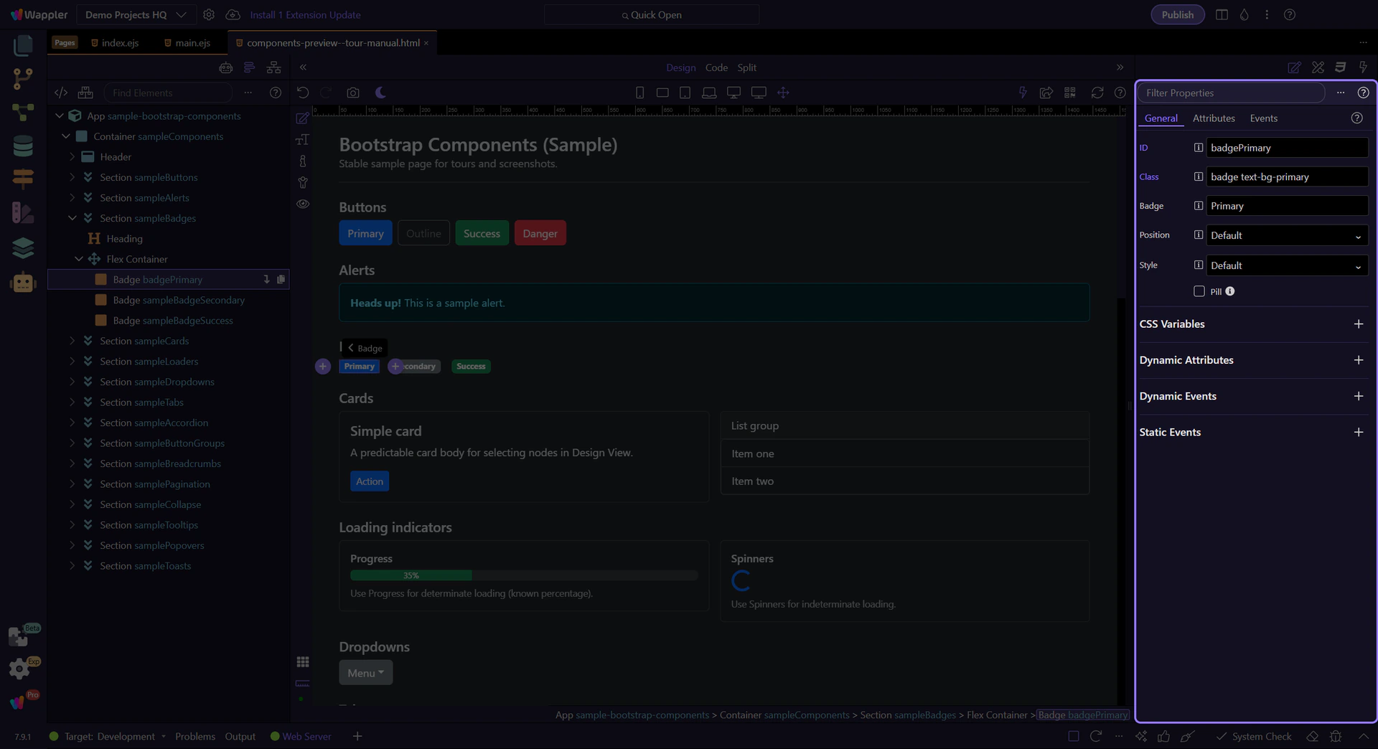The height and width of the screenshot is (749, 1378).
Task: Toggle the eye preview icon
Action: click(303, 204)
